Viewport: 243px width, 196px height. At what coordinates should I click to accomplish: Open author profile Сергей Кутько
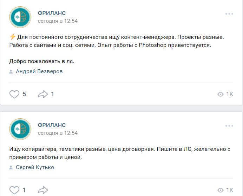pos(35,167)
